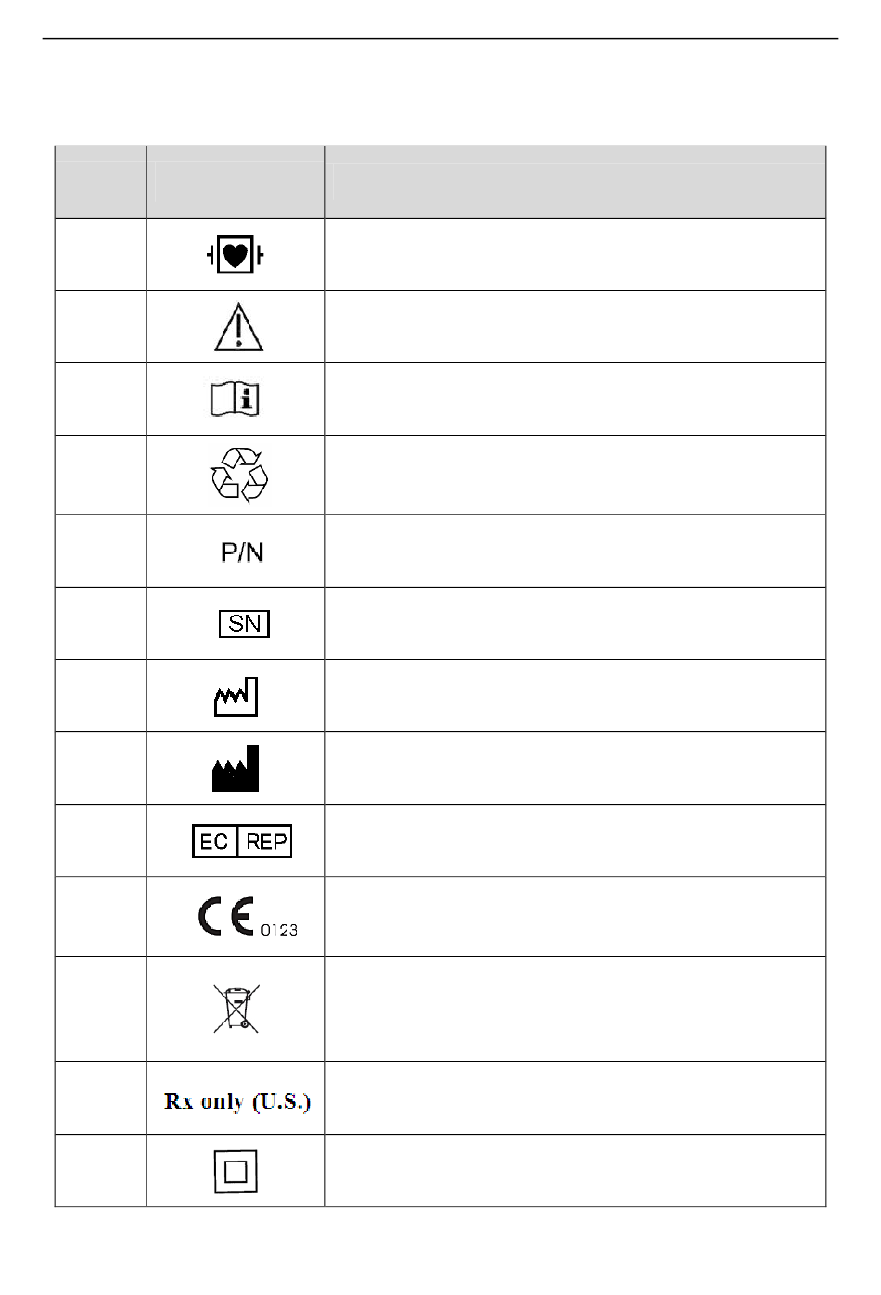
Task: Click the heart defibrillation-proof symbol
Action: pyautogui.click(x=236, y=255)
